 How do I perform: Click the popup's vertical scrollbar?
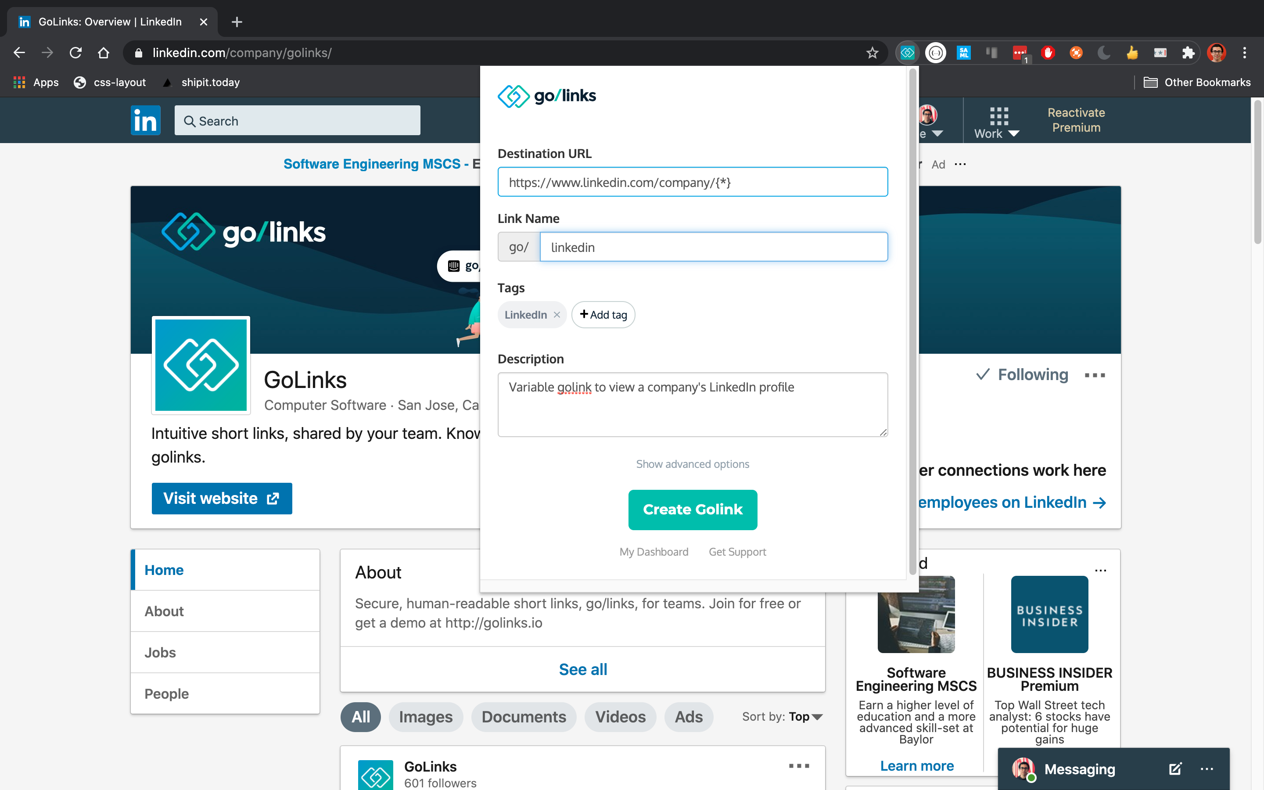pos(912,324)
